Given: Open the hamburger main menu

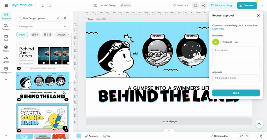Looking at the screenshot, I should point(6,5).
